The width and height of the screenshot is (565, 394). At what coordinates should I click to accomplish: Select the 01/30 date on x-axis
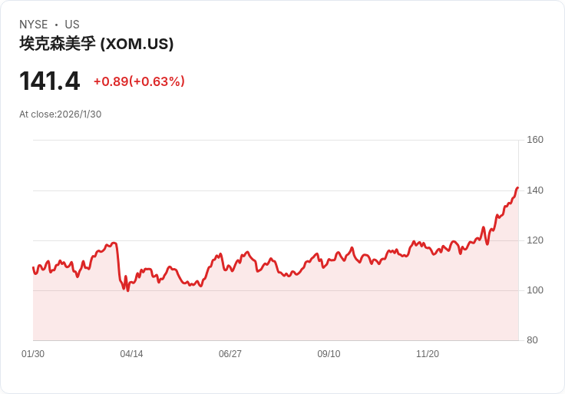coord(33,354)
